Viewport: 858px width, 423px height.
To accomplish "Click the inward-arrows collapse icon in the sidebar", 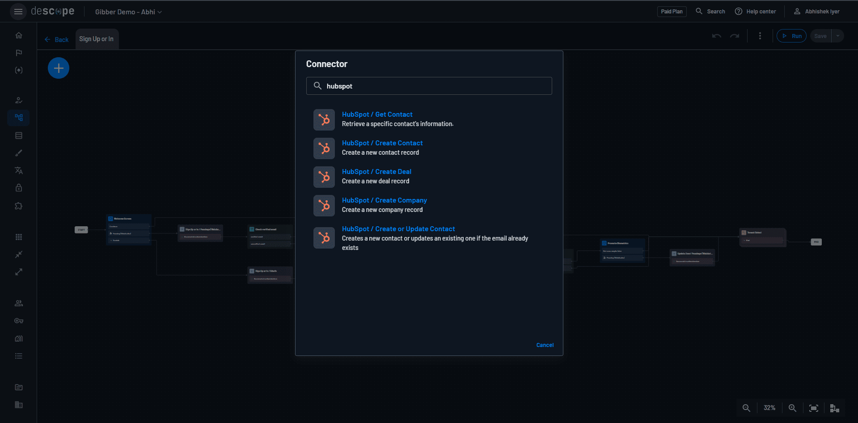I will tap(19, 254).
